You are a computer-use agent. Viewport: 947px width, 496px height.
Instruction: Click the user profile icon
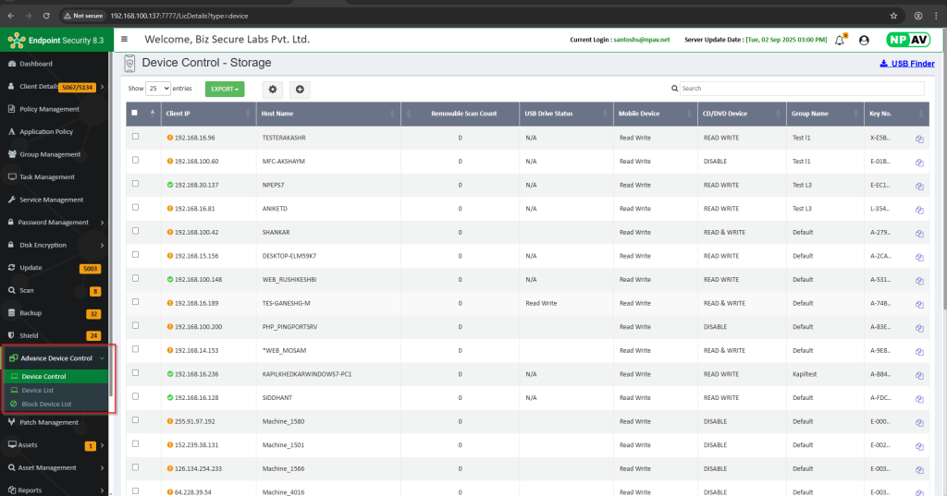tap(864, 40)
